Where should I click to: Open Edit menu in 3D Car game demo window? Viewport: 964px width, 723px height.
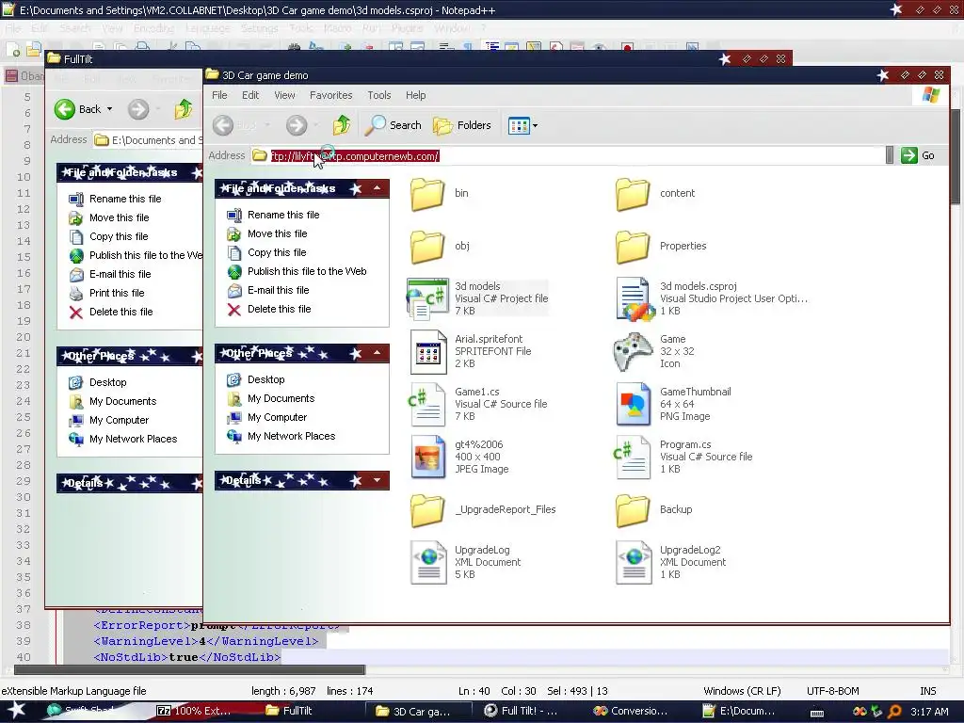pos(250,95)
